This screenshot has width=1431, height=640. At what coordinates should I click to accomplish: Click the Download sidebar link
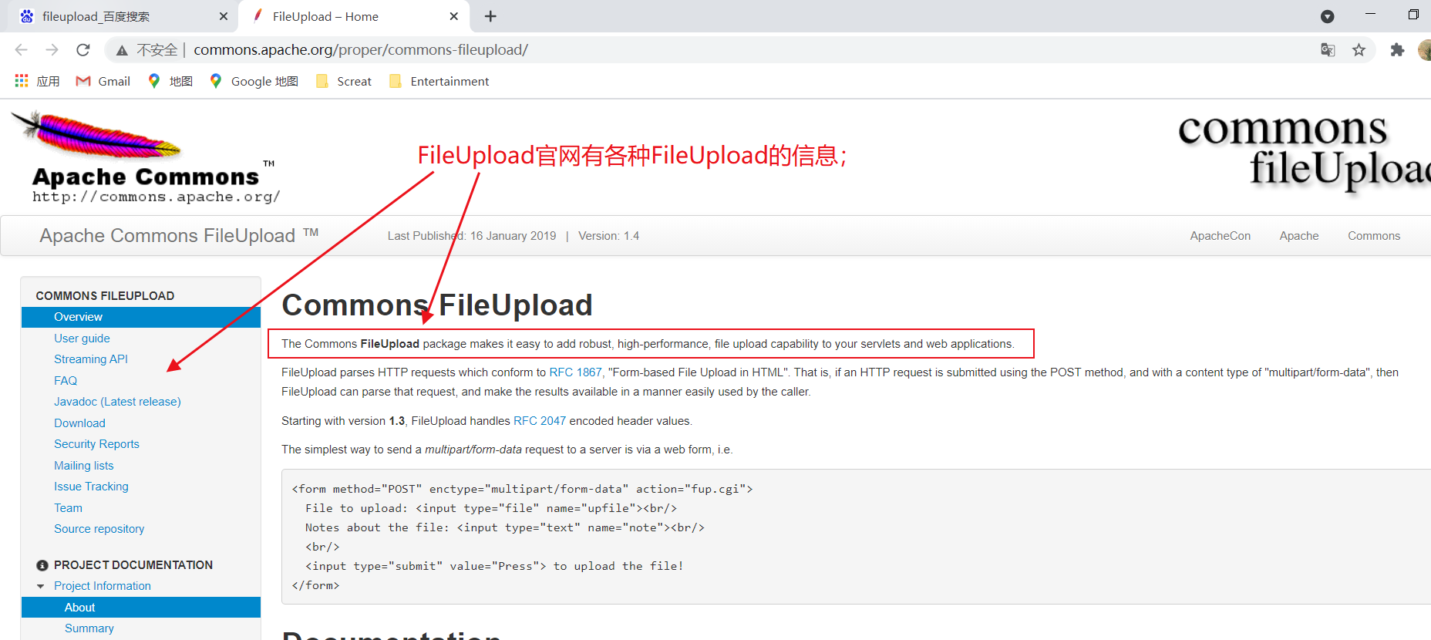click(x=79, y=423)
